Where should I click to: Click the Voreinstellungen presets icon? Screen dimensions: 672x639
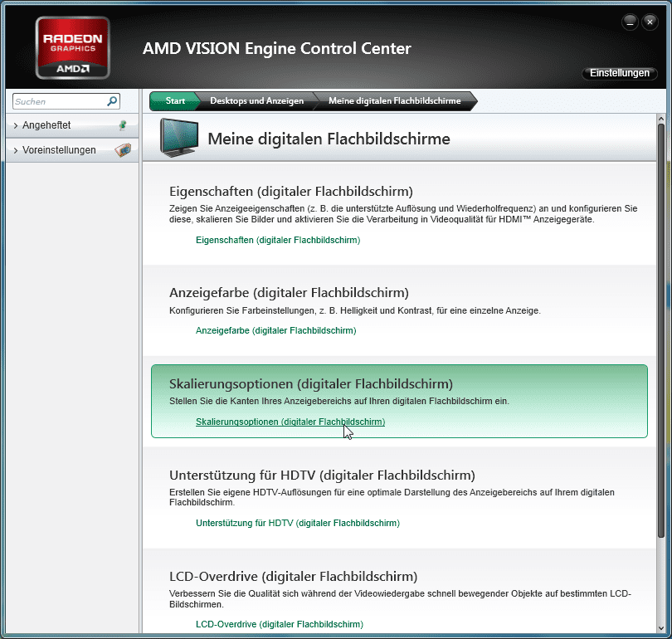(x=123, y=150)
